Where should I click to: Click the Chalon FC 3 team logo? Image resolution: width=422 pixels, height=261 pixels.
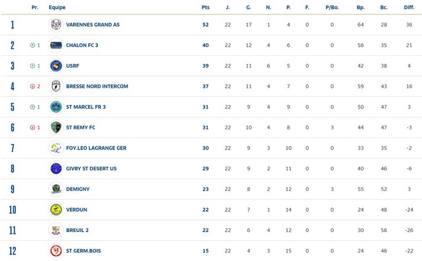[56, 45]
